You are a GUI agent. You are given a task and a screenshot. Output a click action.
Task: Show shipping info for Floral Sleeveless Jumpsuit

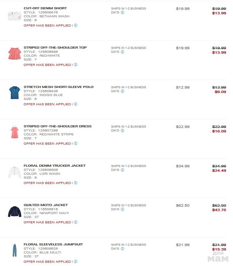tap(122, 249)
